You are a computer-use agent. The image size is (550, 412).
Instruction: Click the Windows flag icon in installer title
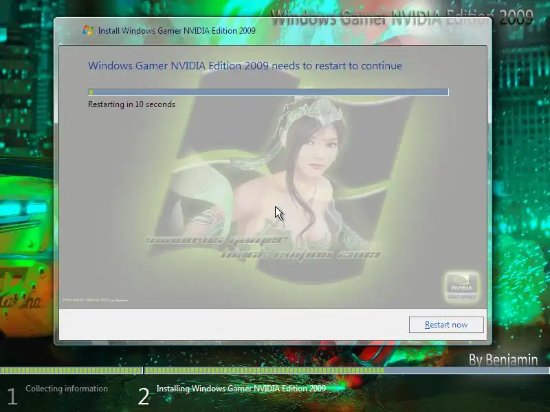tap(88, 30)
